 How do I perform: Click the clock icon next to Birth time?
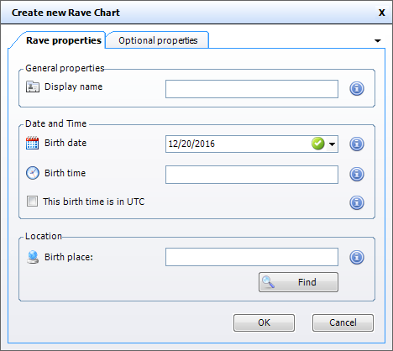click(33, 173)
